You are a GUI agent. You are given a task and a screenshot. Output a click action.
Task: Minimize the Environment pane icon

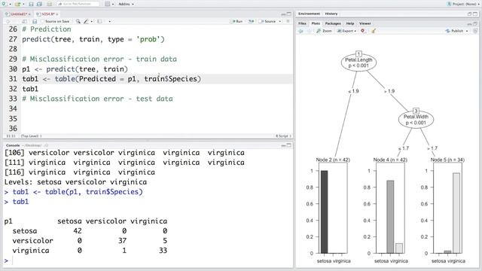click(x=469, y=14)
